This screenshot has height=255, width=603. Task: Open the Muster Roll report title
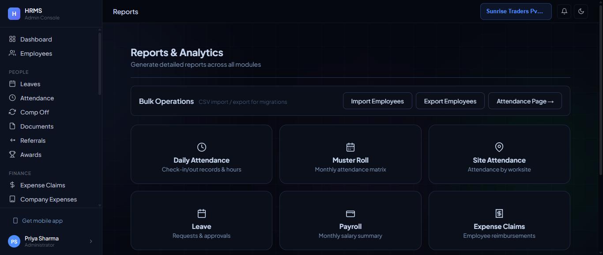click(x=350, y=160)
